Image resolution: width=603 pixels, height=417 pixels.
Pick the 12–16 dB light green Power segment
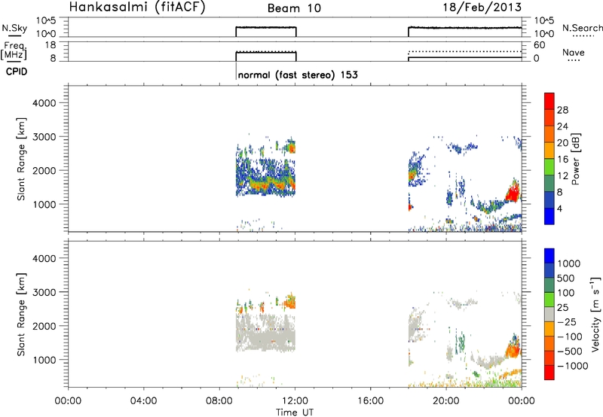549,167
